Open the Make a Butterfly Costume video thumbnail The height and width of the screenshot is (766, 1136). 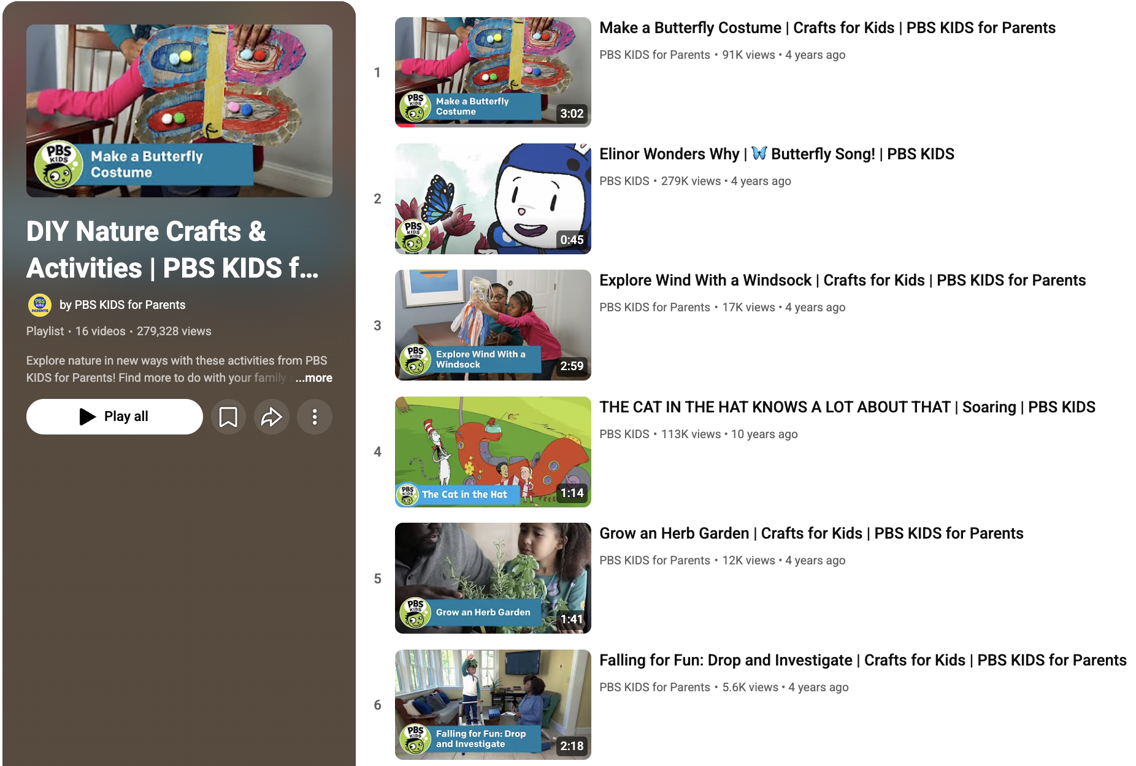point(493,72)
